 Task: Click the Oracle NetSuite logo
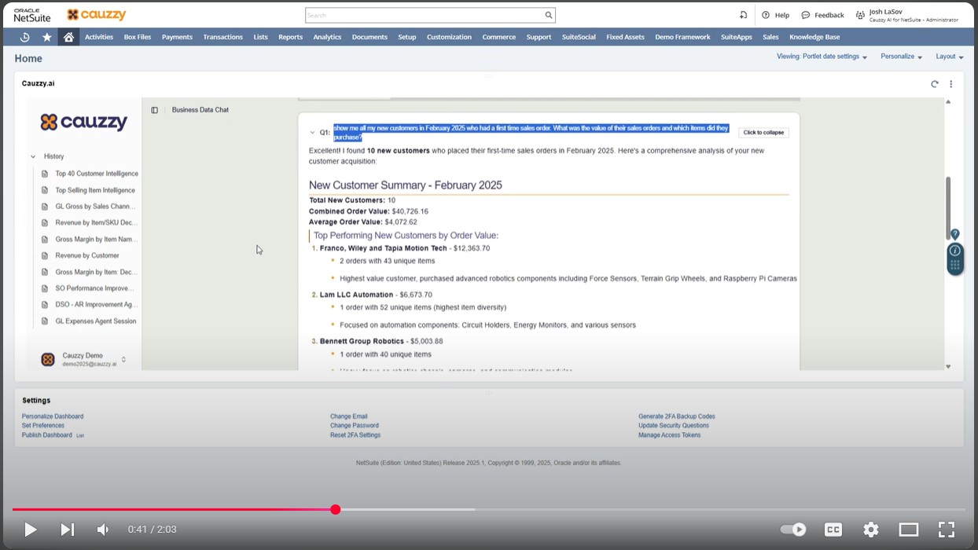(32, 15)
